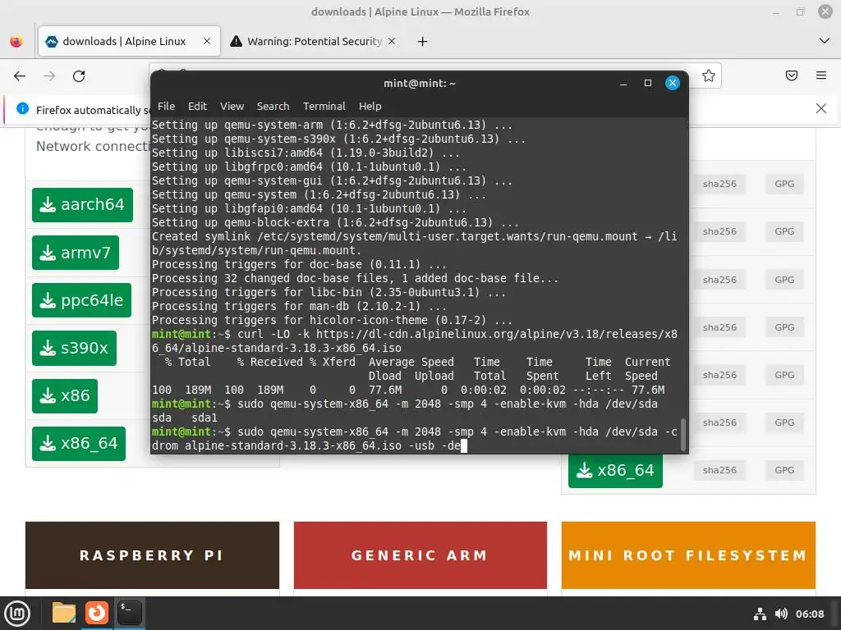The width and height of the screenshot is (841, 630).
Task: Download the x86 image in left column
Action: point(64,396)
